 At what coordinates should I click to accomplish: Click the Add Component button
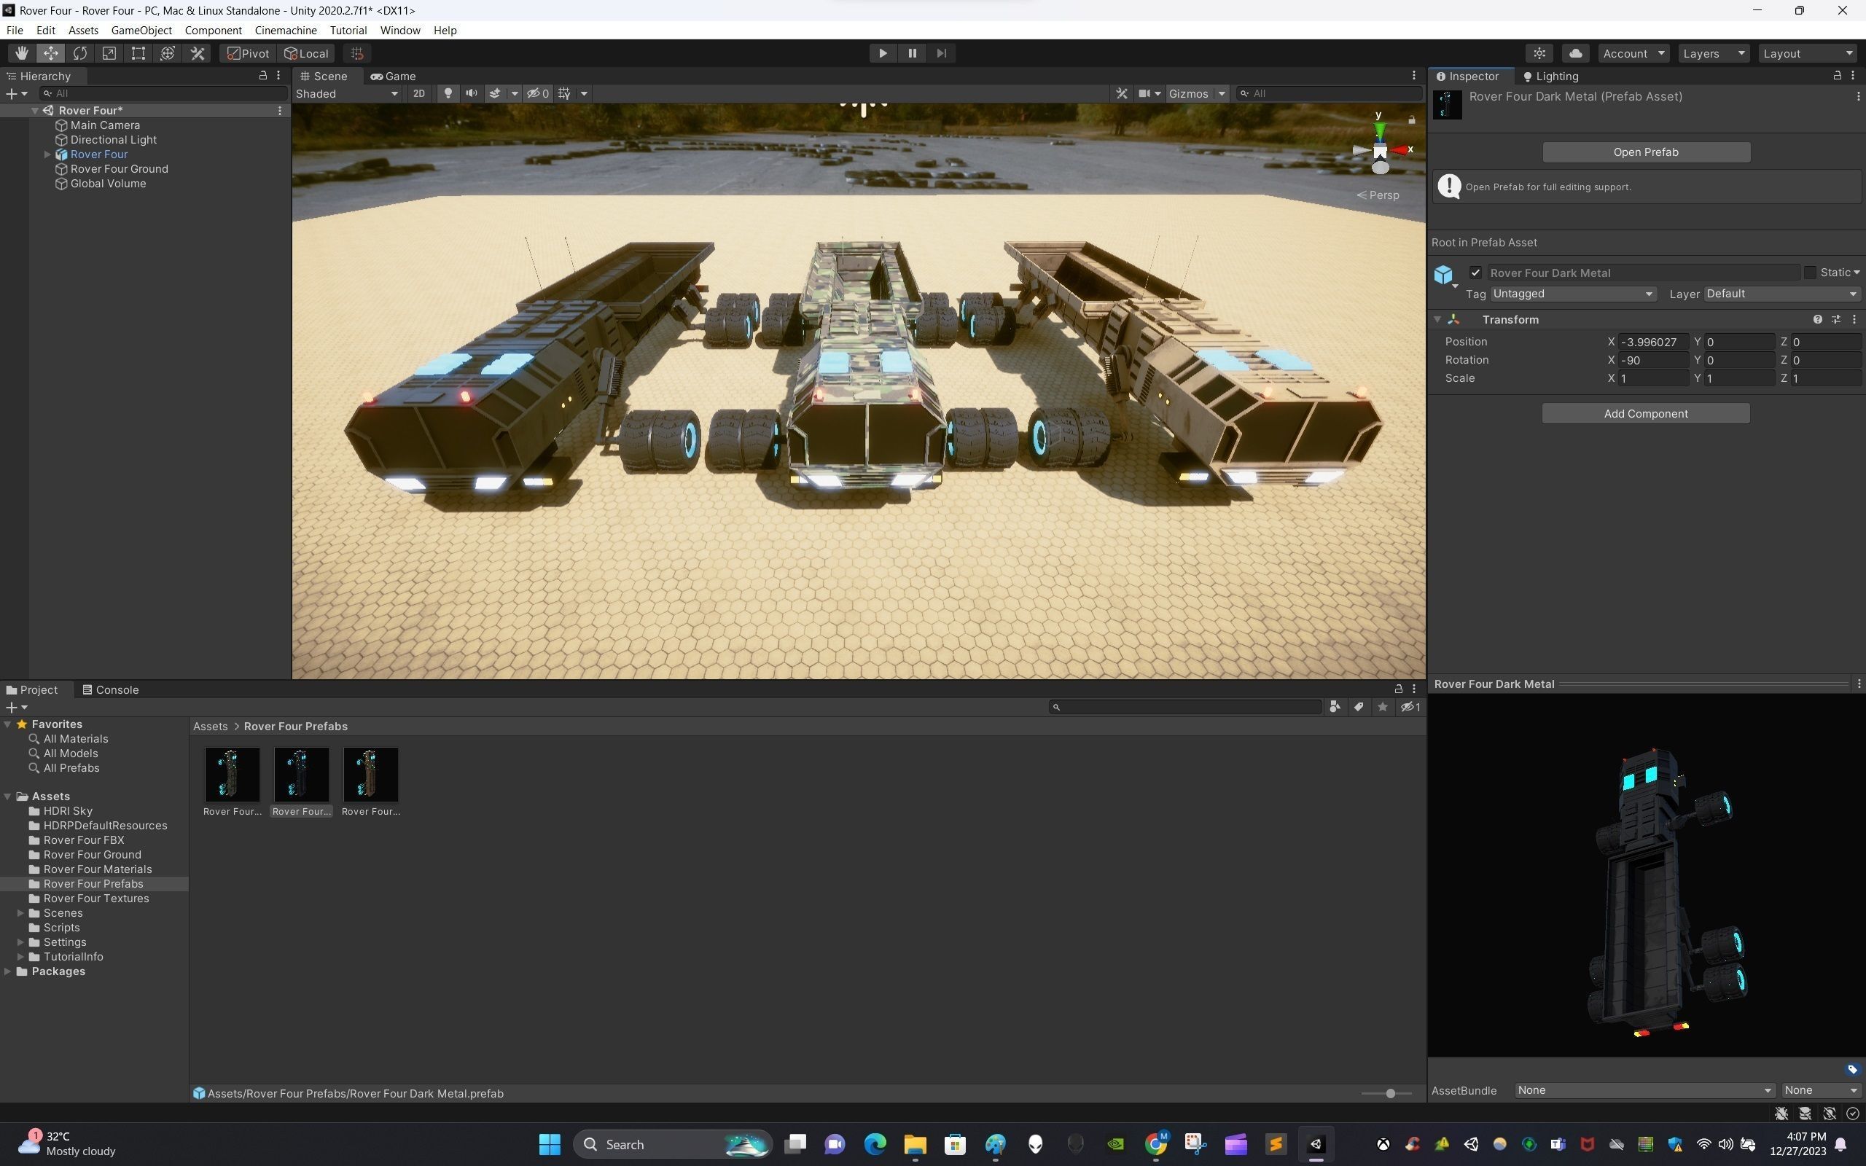(1645, 414)
